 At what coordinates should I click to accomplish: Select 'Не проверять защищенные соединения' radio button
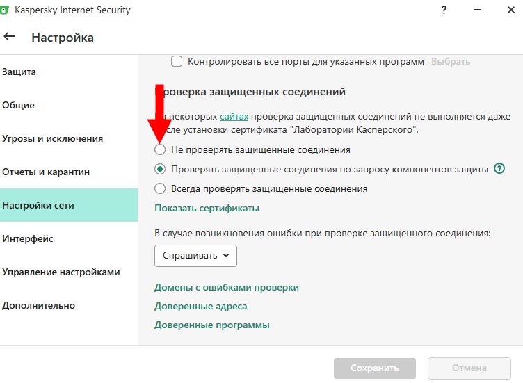click(160, 149)
